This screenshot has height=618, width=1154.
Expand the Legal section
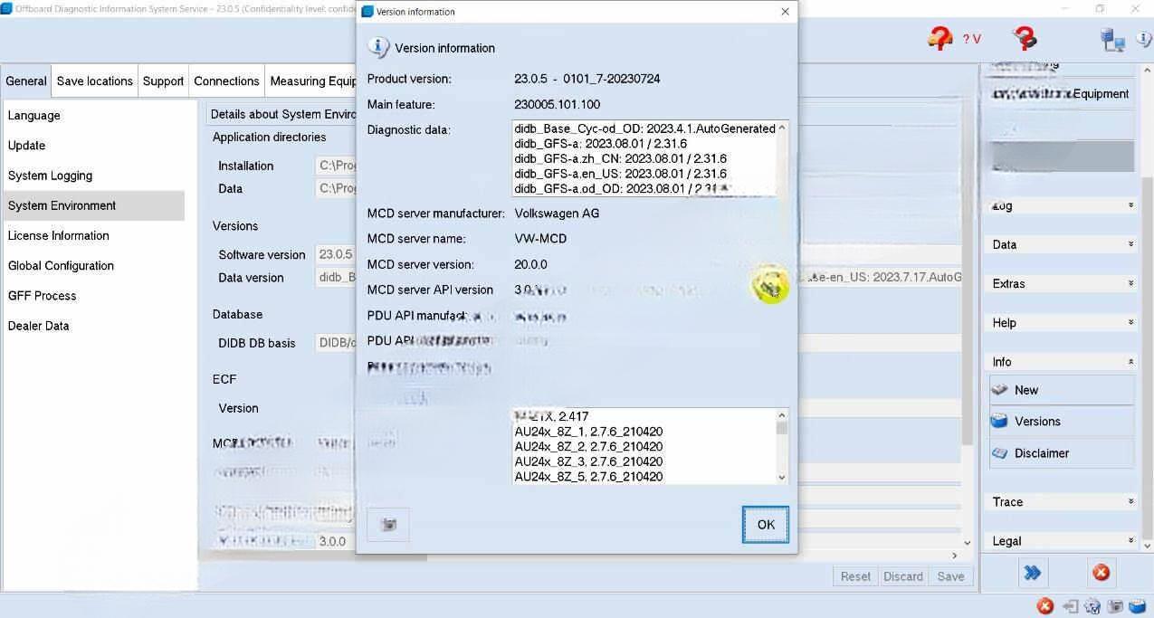[1062, 541]
